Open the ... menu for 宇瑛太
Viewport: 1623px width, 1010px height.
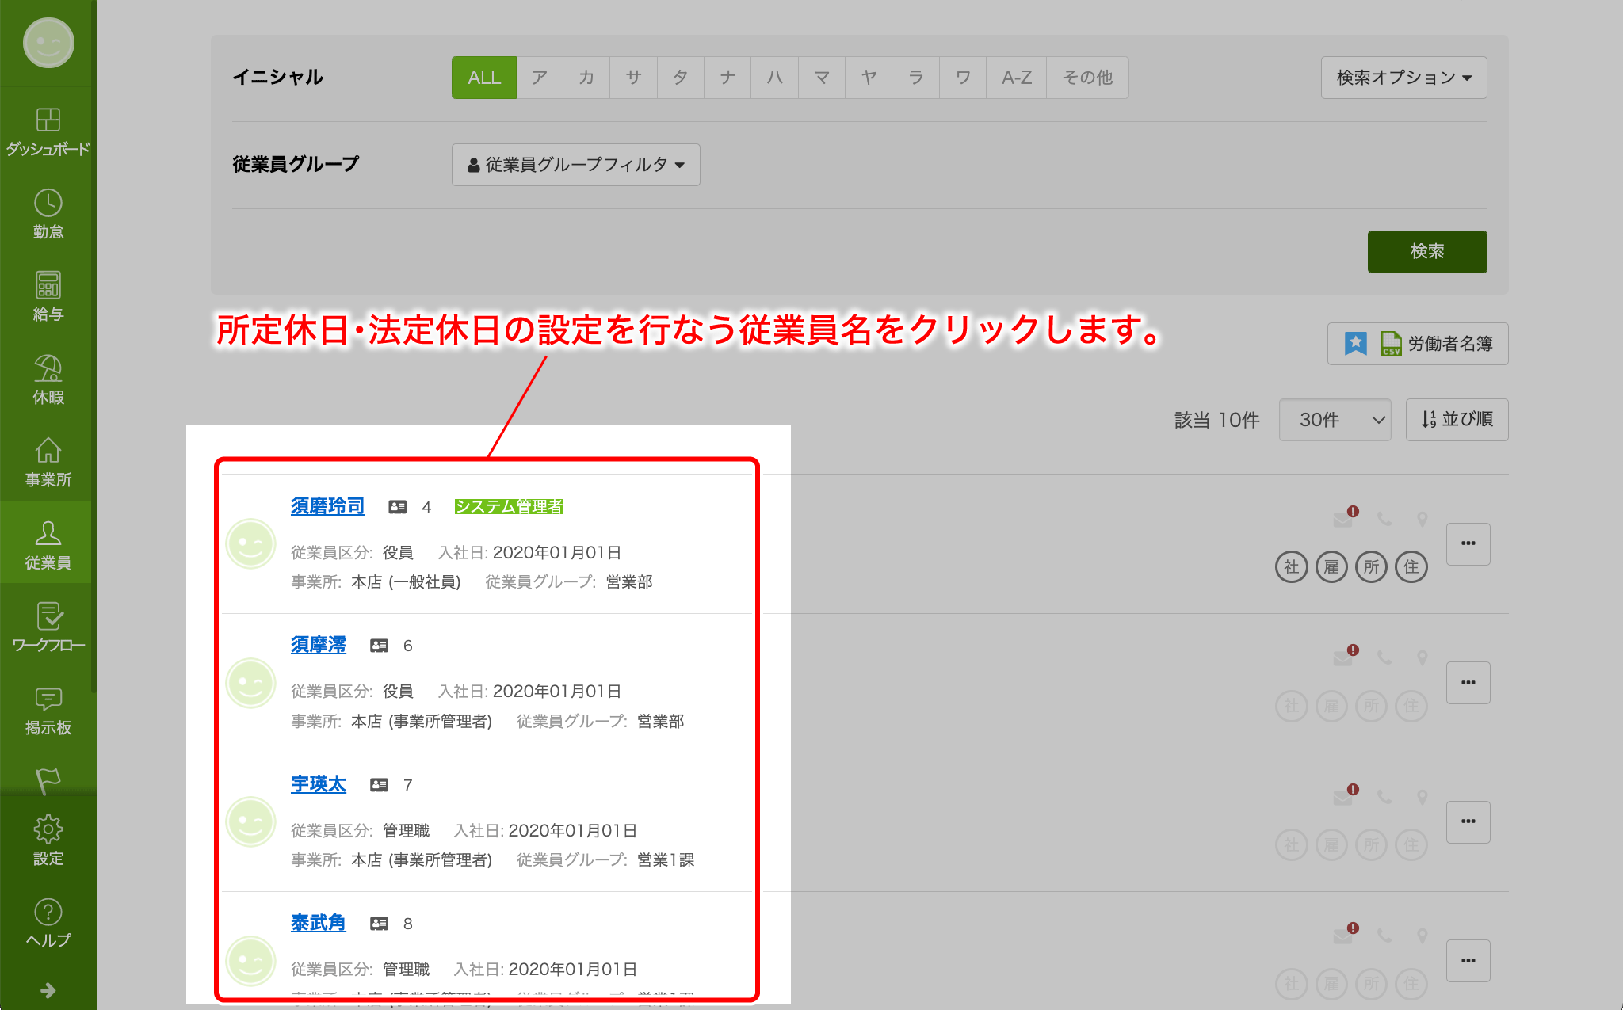[1468, 821]
